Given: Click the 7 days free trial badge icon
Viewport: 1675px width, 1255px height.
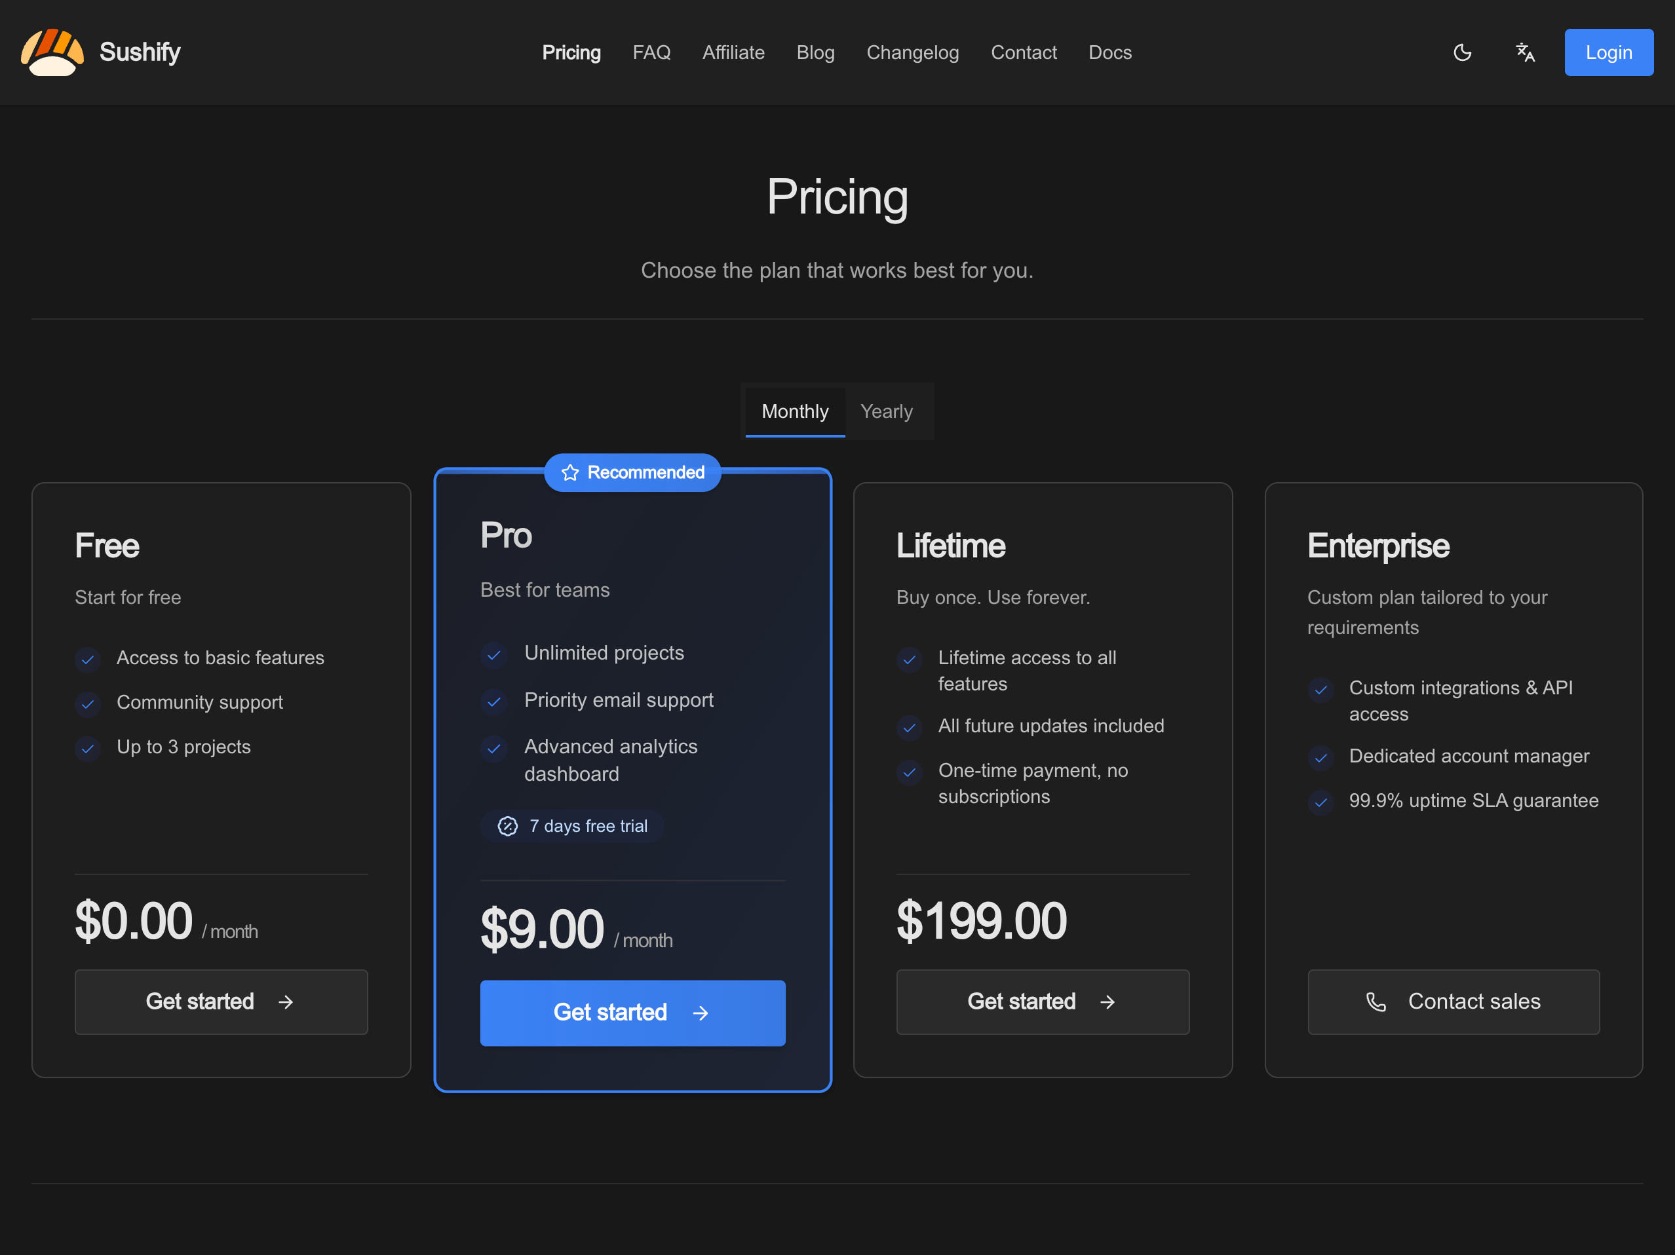Looking at the screenshot, I should click(507, 826).
